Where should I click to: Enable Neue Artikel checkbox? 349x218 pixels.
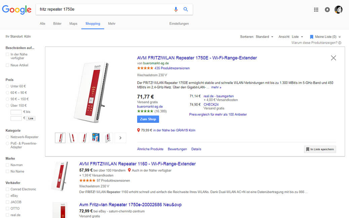tap(7, 65)
